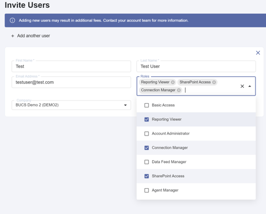Remove the Reporting Viewer role chip

coord(173,82)
